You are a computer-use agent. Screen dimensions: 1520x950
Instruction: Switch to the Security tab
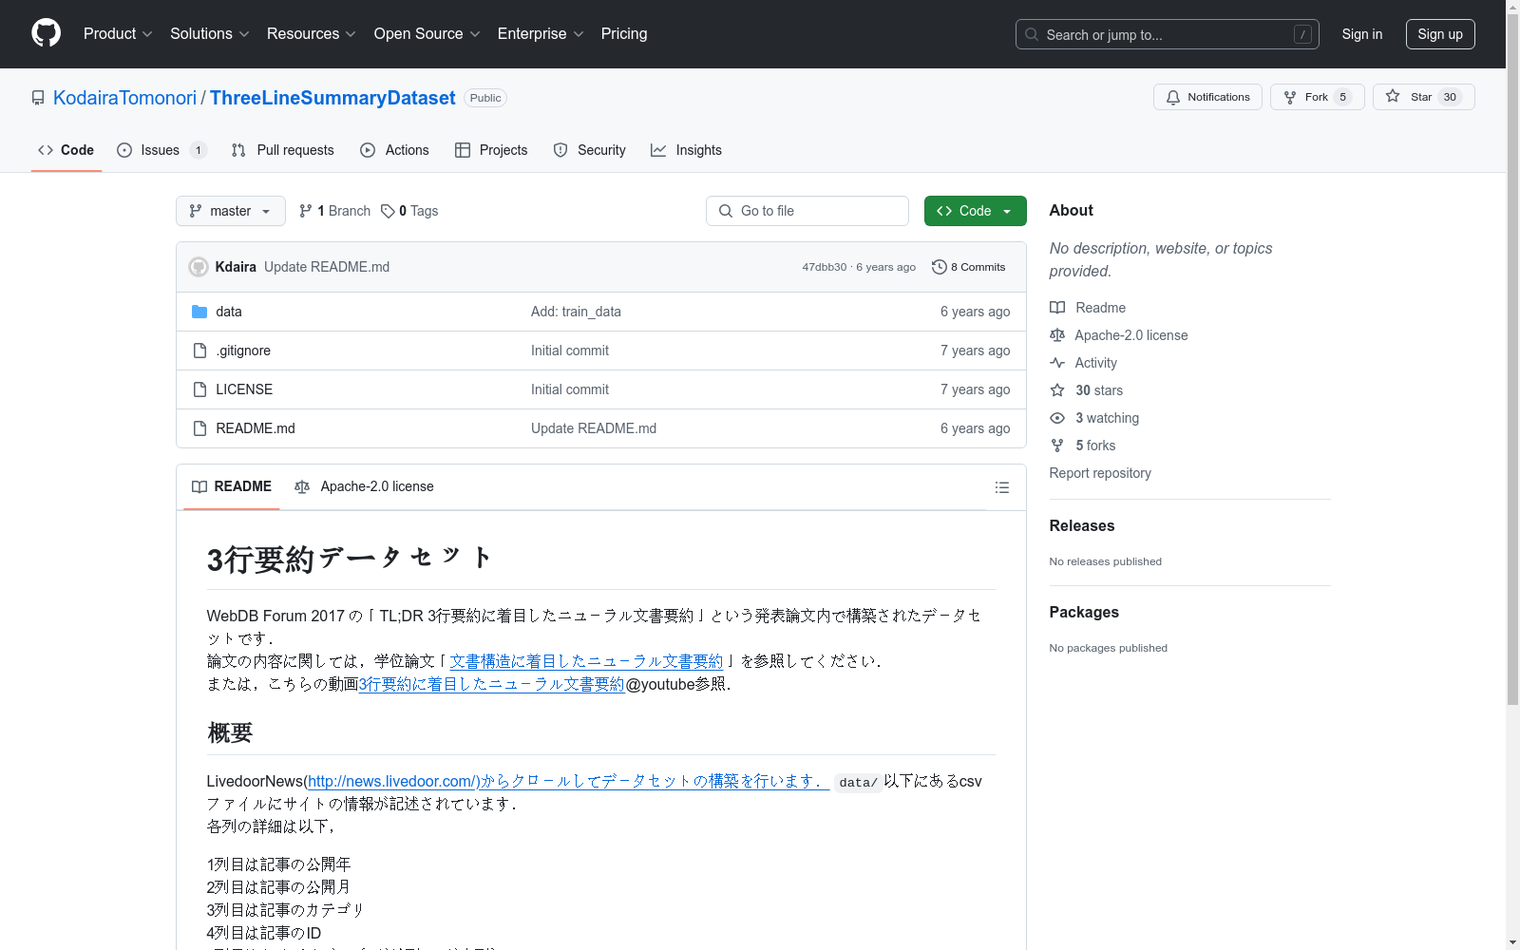(589, 150)
